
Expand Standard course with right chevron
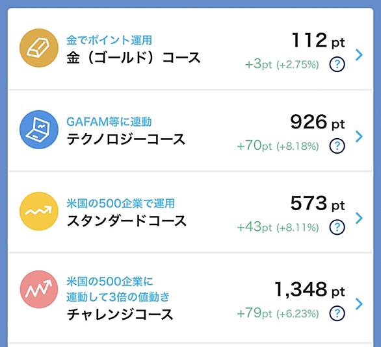359,218
